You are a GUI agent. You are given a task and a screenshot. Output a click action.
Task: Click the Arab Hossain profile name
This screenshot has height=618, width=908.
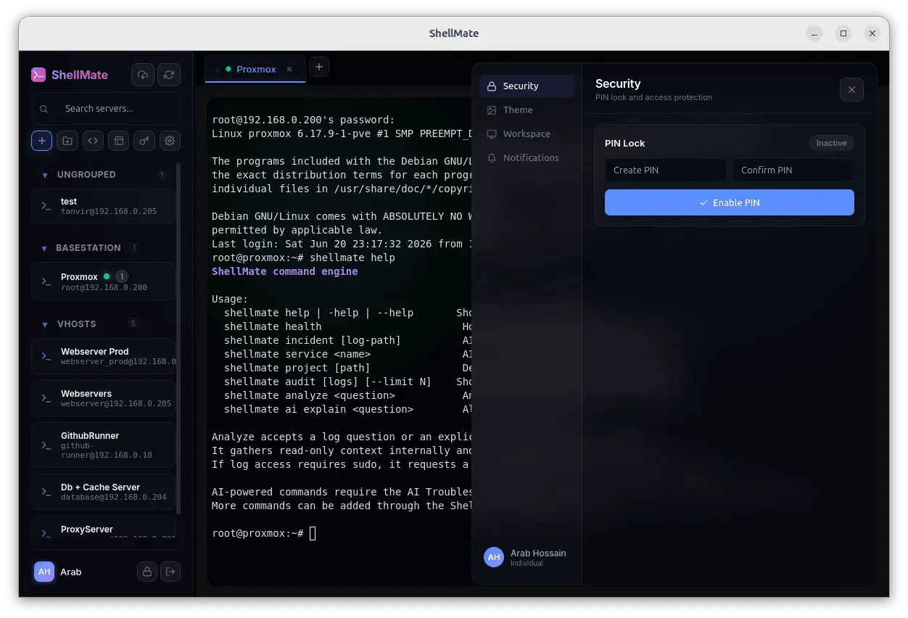538,553
